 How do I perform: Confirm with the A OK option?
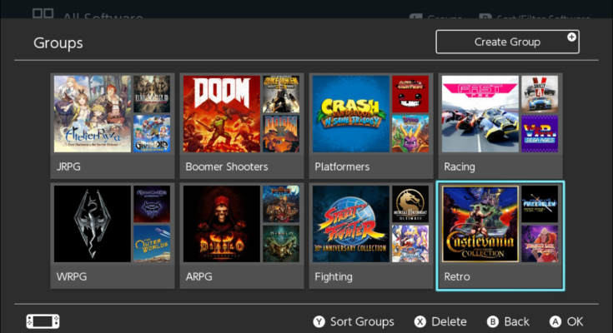[566, 321]
